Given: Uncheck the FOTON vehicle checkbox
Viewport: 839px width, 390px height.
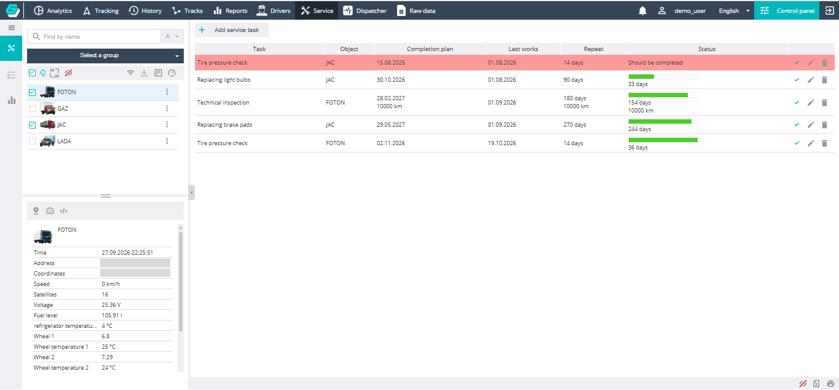Looking at the screenshot, I should 33,92.
